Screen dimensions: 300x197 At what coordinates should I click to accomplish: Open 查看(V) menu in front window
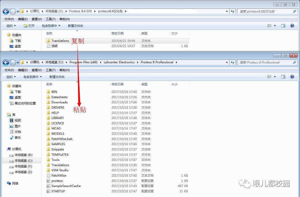coord(37,70)
